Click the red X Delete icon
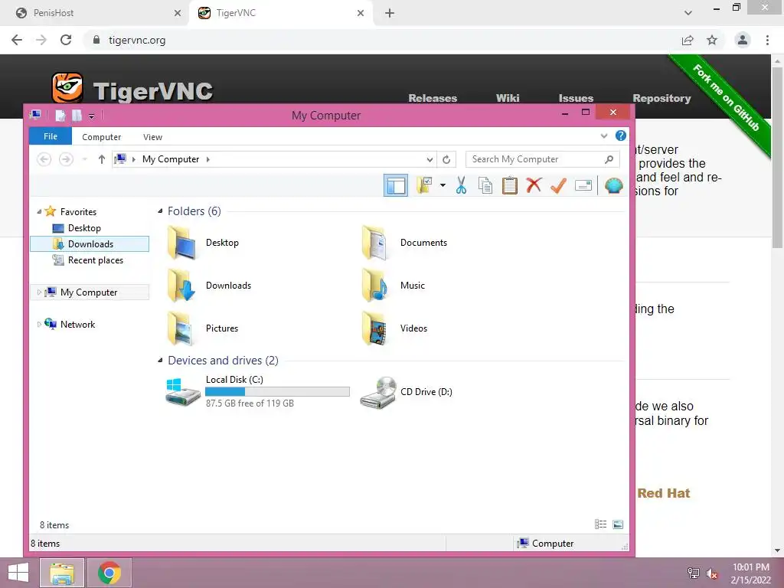 (x=534, y=185)
